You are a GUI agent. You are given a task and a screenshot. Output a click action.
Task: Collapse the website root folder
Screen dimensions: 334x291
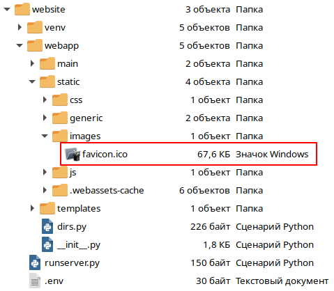pyautogui.click(x=7, y=10)
